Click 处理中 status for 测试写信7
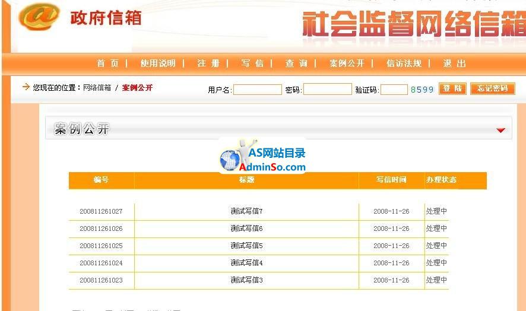 pyautogui.click(x=436, y=211)
